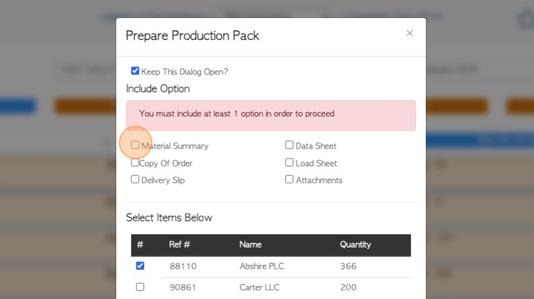Deselect the Abshire PLC row checkbox
This screenshot has height=299, width=534.
click(x=140, y=265)
